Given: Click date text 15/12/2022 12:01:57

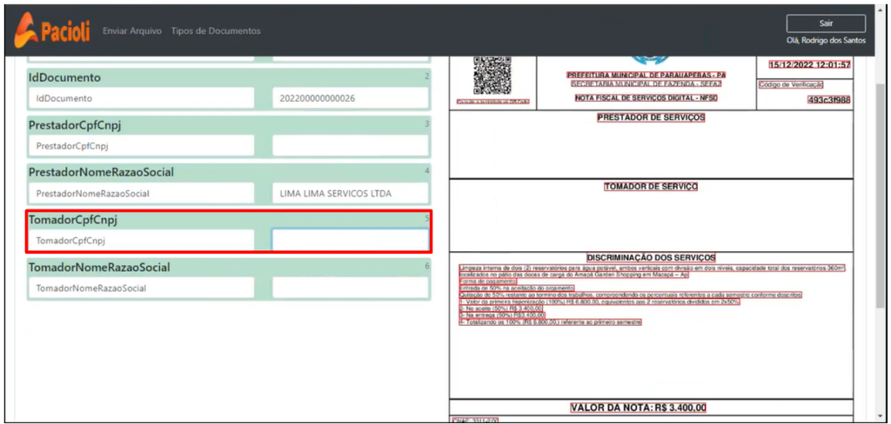Looking at the screenshot, I should (809, 64).
